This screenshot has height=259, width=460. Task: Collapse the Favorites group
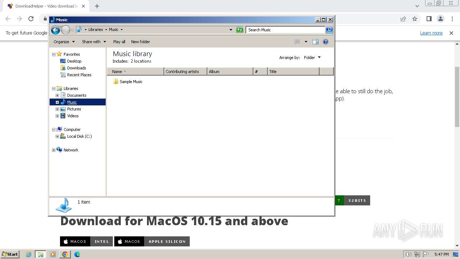[54, 54]
